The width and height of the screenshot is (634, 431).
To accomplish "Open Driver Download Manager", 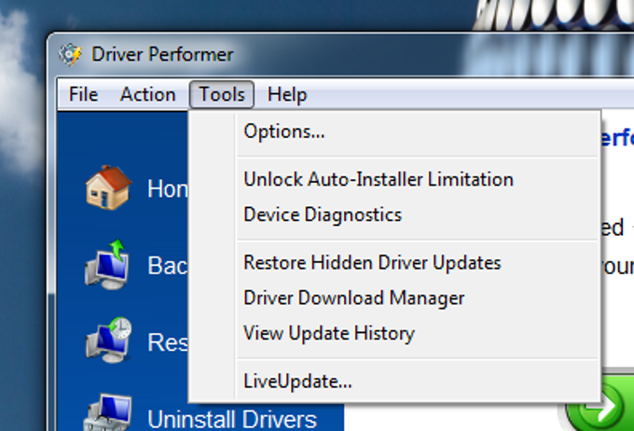I will pos(417,298).
